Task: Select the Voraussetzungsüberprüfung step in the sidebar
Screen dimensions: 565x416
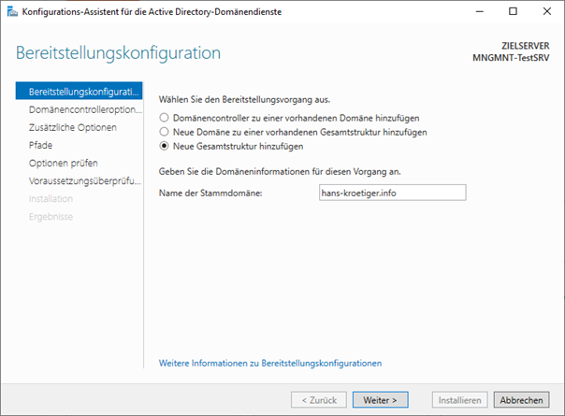Action: point(84,180)
